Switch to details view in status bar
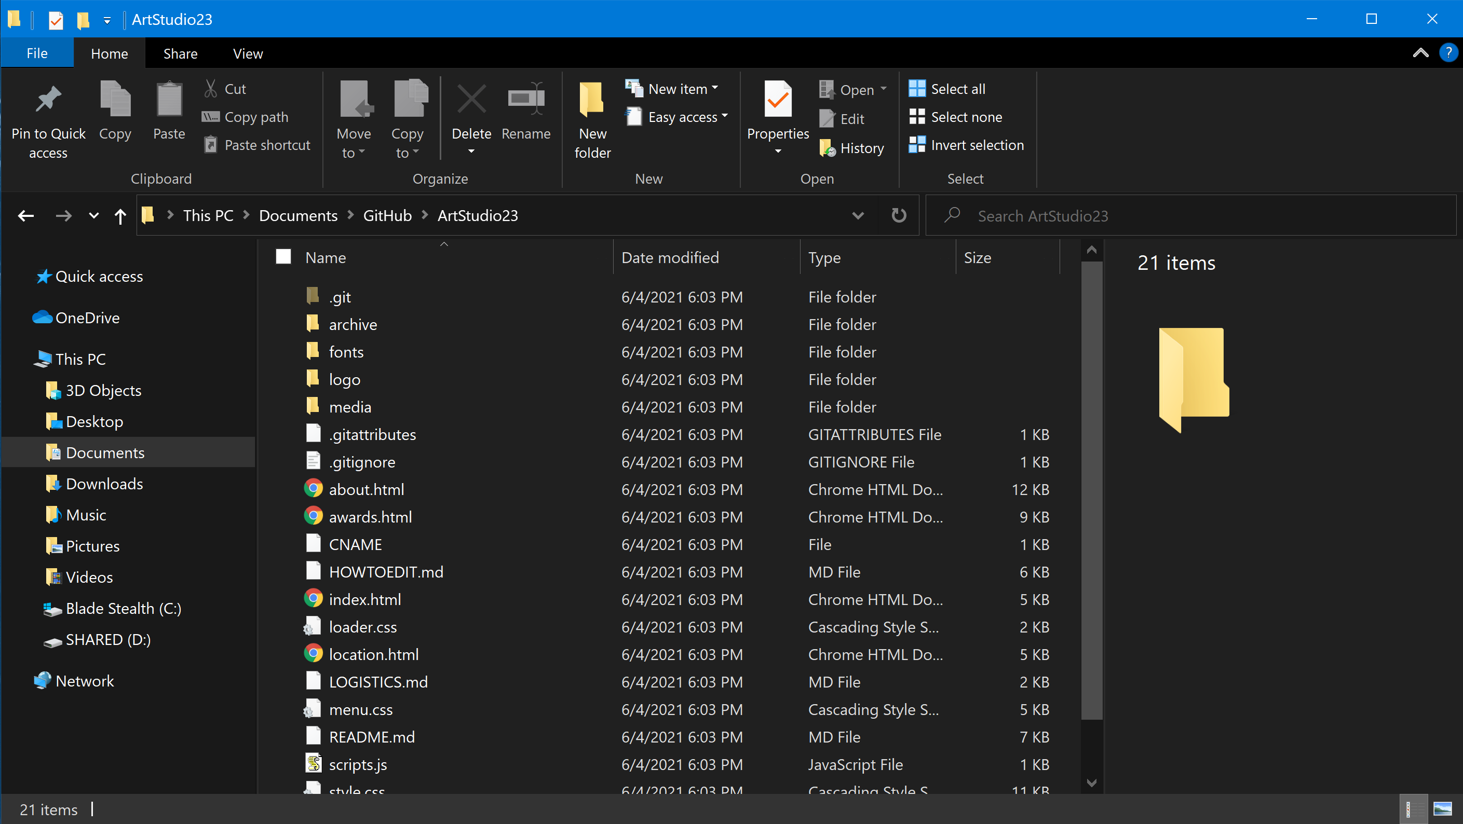The width and height of the screenshot is (1463, 824). (1408, 809)
